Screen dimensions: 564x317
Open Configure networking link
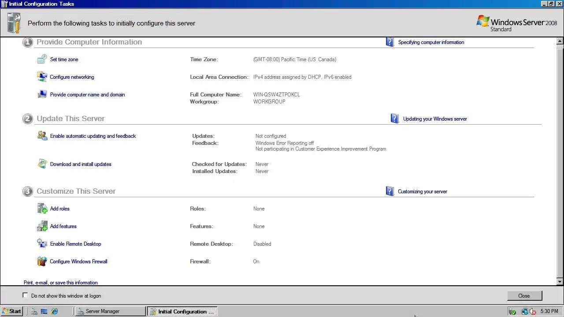[x=72, y=77]
